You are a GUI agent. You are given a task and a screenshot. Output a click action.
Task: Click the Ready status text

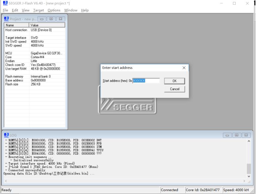(7, 190)
